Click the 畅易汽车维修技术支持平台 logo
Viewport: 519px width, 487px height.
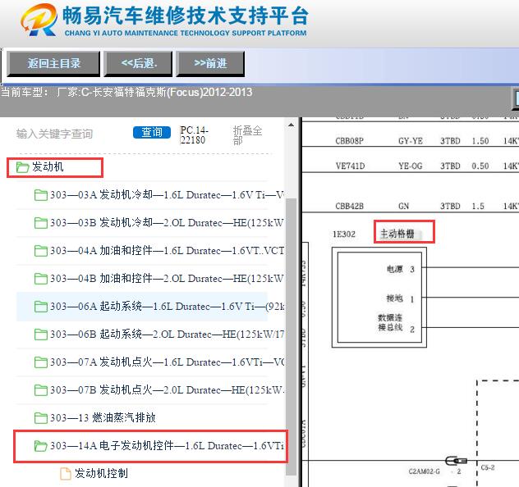(164, 20)
